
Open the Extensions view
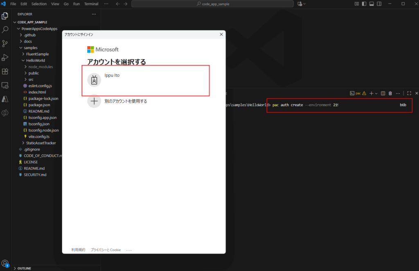click(5, 71)
